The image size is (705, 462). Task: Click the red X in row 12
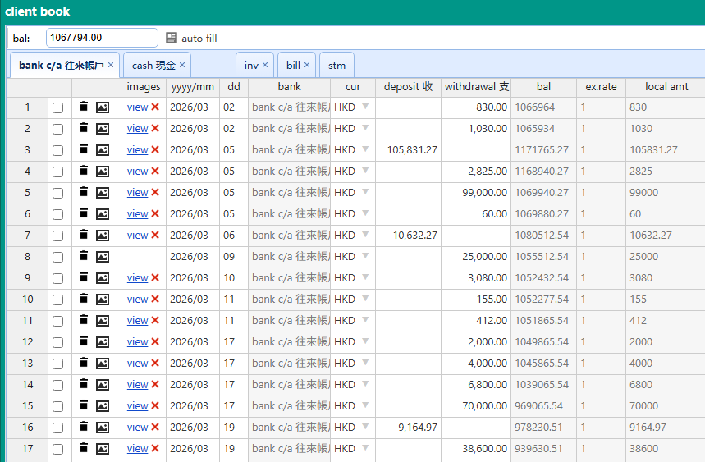click(x=155, y=341)
